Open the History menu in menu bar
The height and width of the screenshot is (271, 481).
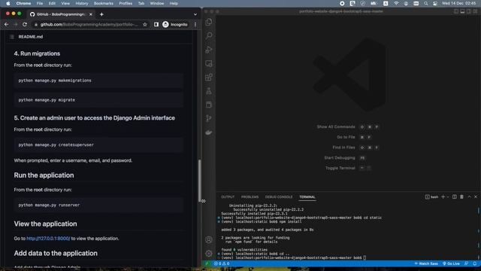click(82, 3)
